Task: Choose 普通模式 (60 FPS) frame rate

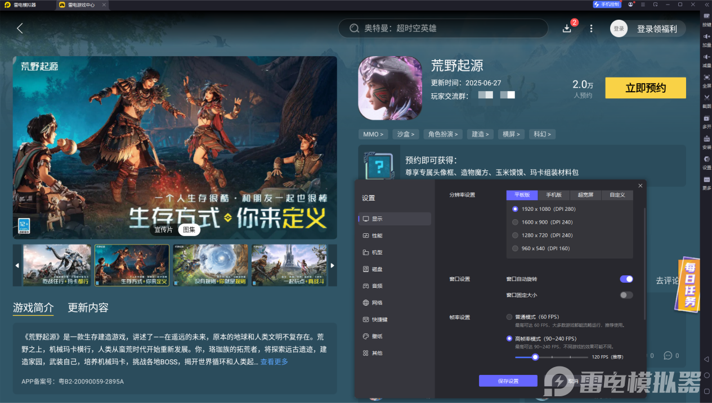Action: click(x=533, y=317)
